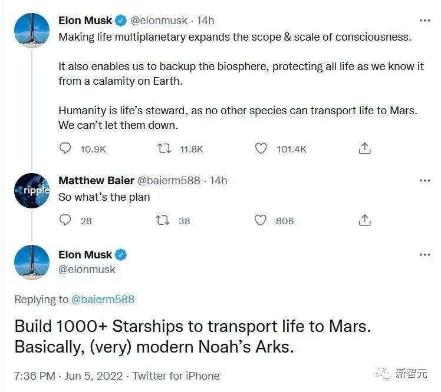
Task: Click the @elonmusk handle under the third avatar
Action: (87, 270)
